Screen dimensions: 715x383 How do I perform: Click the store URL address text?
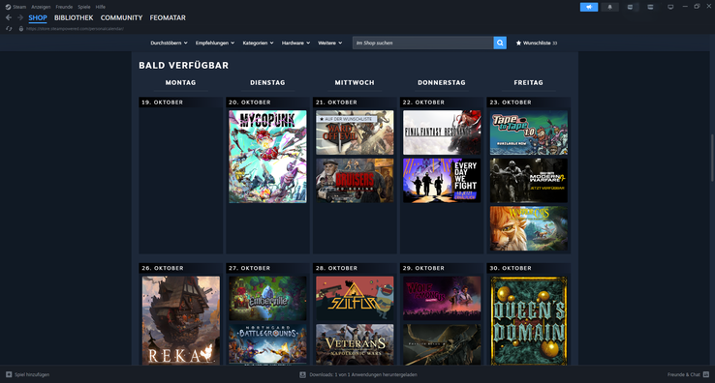point(75,29)
